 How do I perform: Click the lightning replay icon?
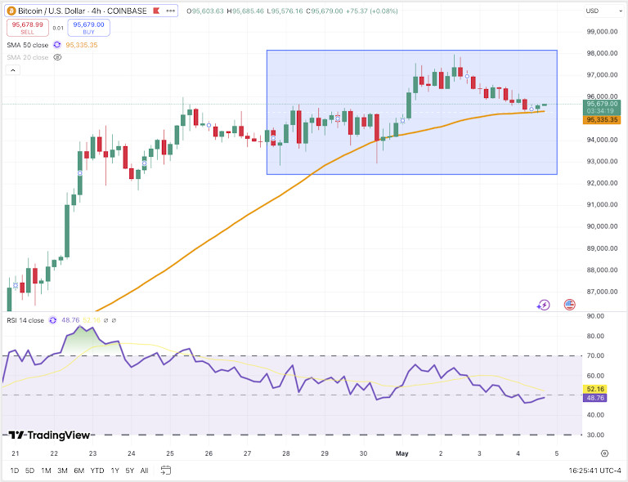[543, 306]
